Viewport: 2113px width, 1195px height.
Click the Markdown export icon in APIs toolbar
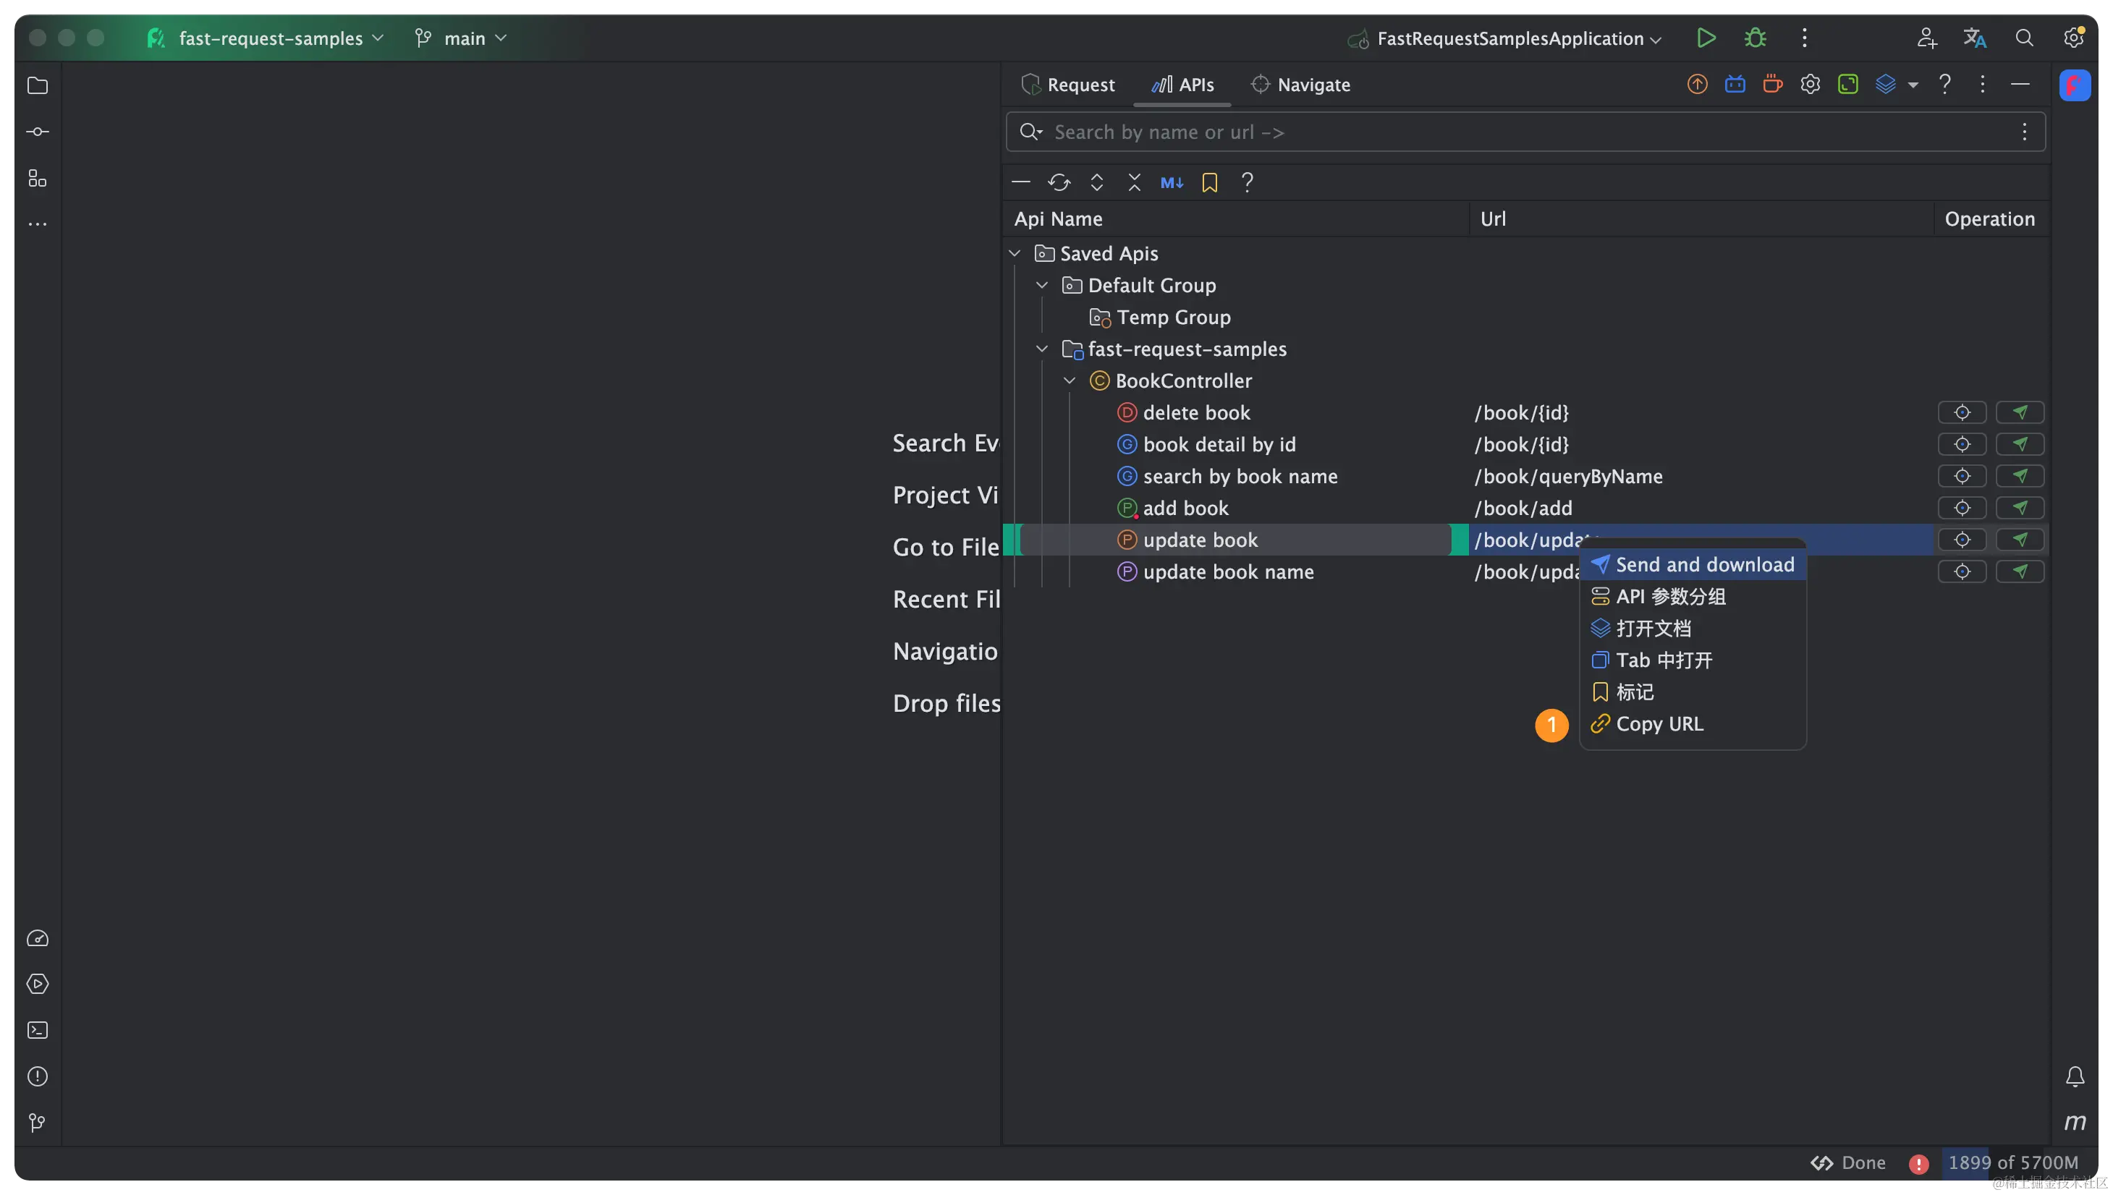(1172, 182)
